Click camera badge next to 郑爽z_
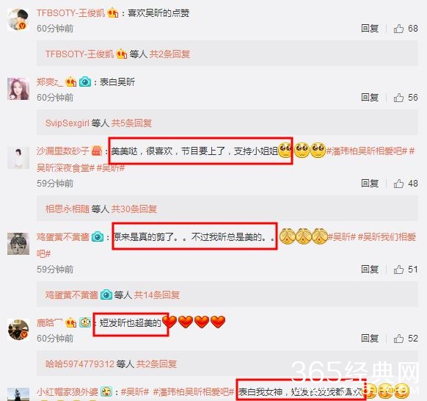Screen dimensions: 427x401 [x=85, y=82]
